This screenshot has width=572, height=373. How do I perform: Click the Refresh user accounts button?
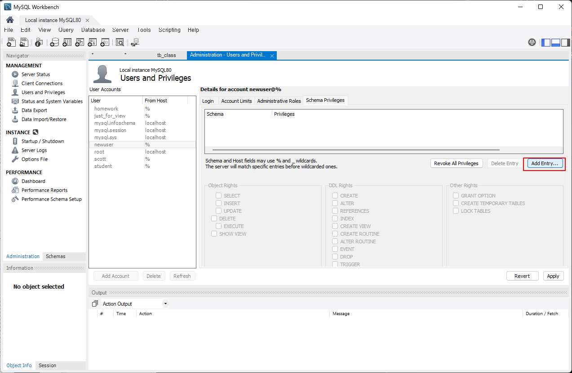(x=182, y=276)
